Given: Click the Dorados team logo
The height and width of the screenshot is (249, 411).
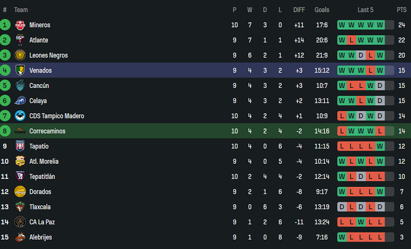Looking at the screenshot, I should click(20, 192).
